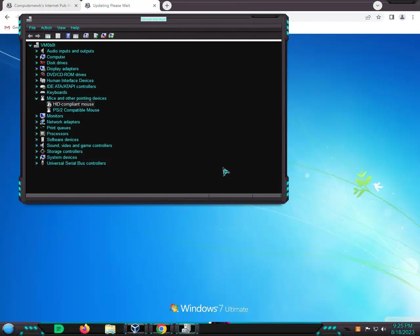Click the blue question-mark Help toolbar icon

click(x=68, y=36)
